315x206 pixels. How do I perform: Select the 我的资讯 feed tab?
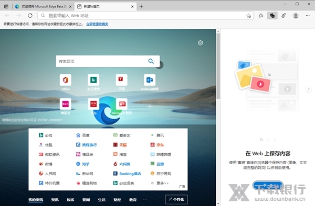36,200
